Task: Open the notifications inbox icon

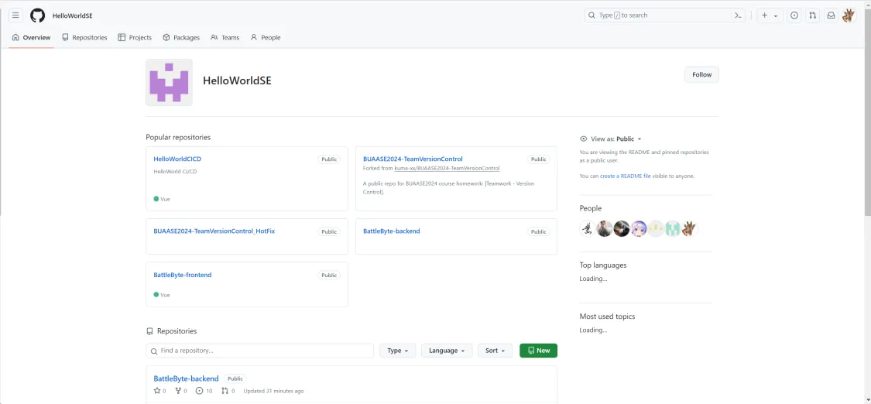Action: 831,15
